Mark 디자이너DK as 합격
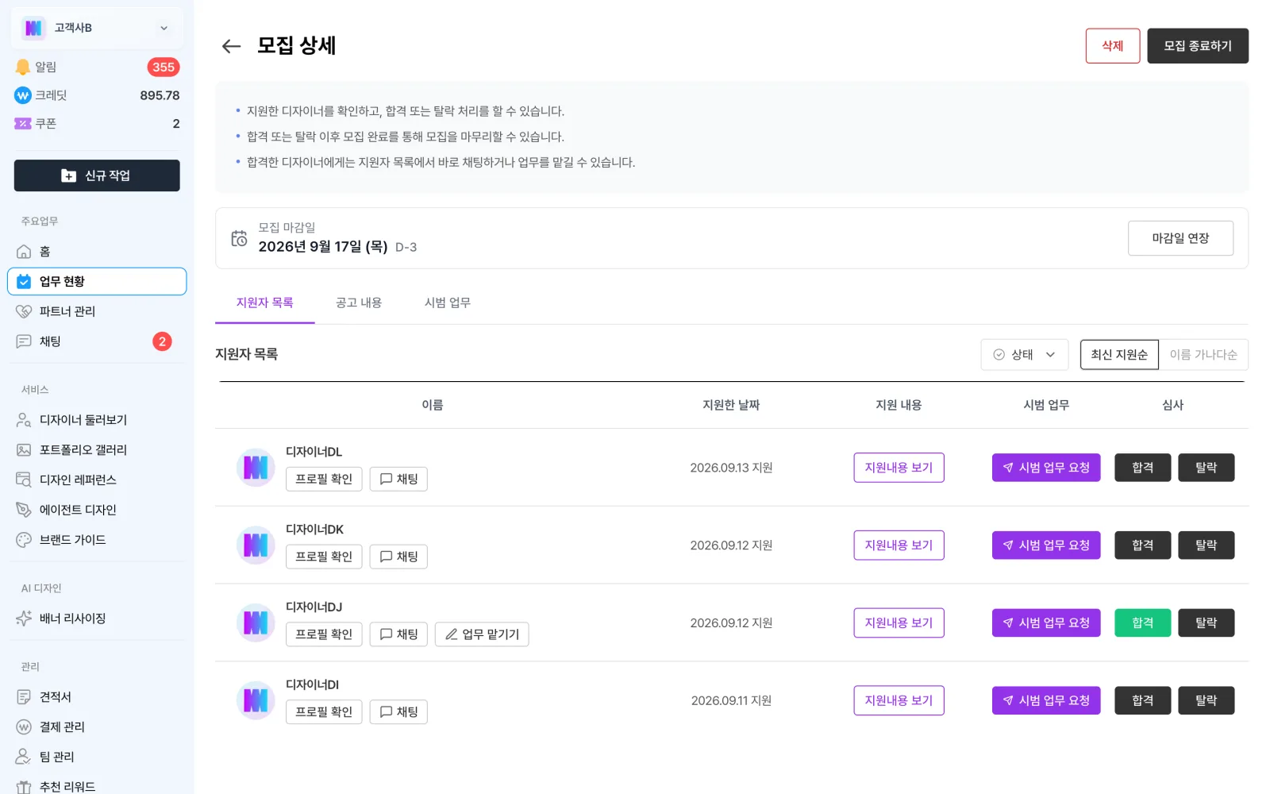 [1142, 545]
